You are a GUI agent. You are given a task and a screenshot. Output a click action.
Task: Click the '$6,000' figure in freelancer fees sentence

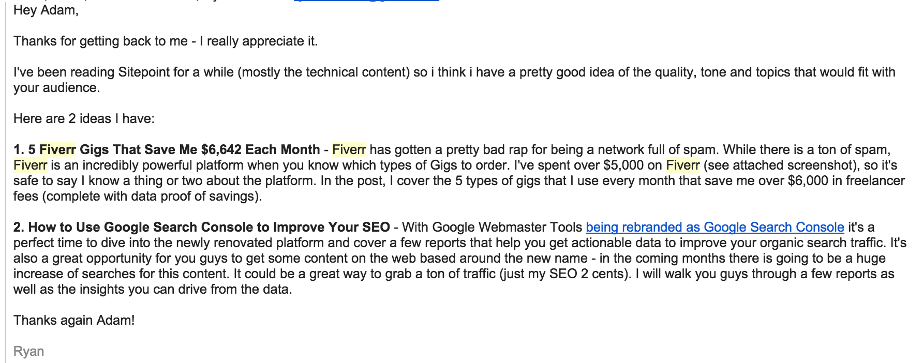[x=808, y=180]
